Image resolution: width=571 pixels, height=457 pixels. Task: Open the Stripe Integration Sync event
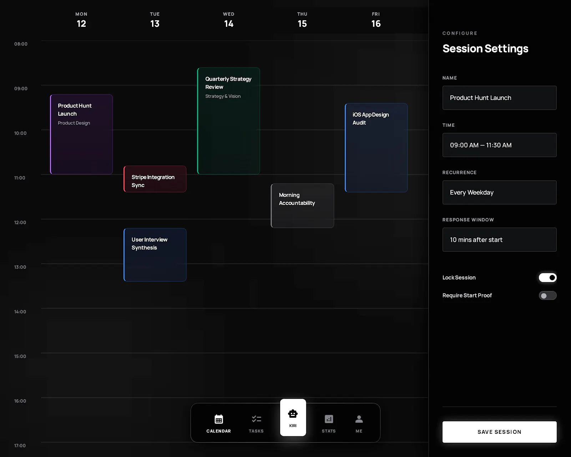[x=155, y=179]
